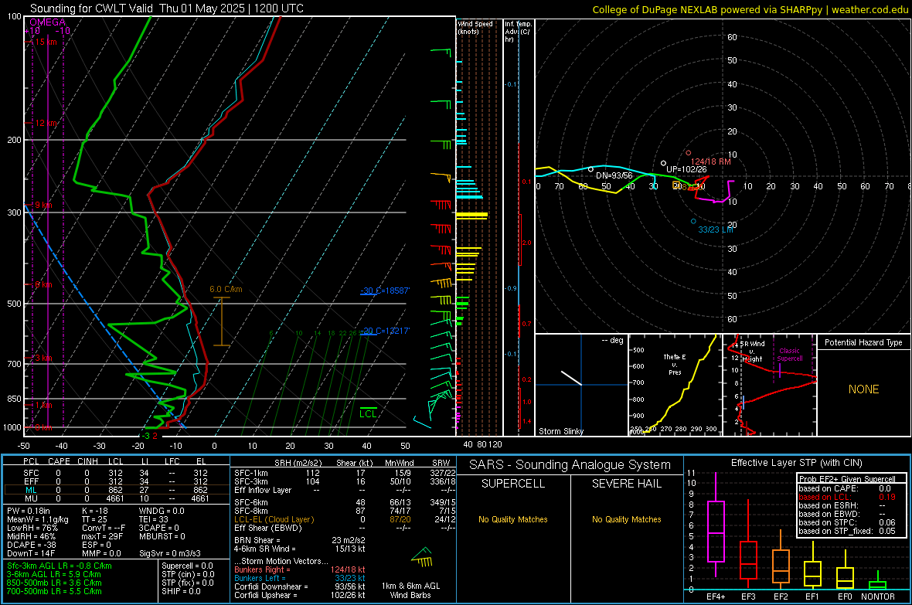Click the white line in Storm Slinky panel
912x605 pixels.
[571, 378]
